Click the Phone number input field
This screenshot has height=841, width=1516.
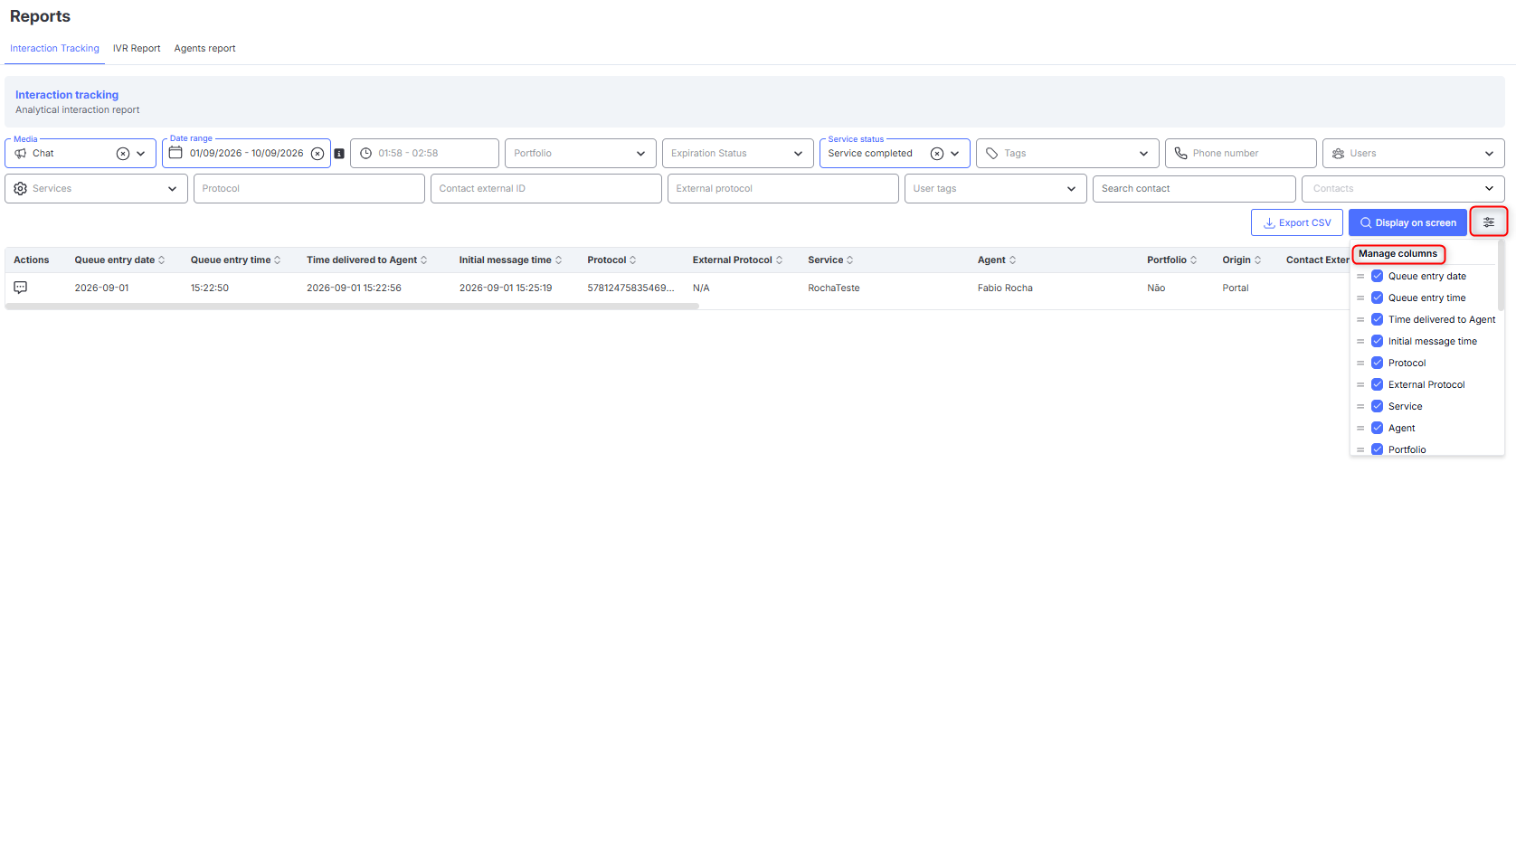pyautogui.click(x=1240, y=154)
